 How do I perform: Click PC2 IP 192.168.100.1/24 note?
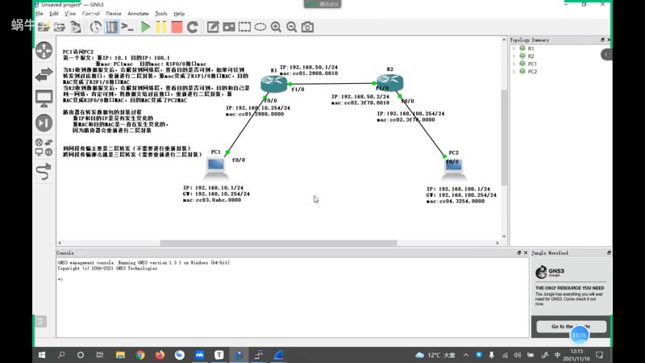pyautogui.click(x=458, y=189)
